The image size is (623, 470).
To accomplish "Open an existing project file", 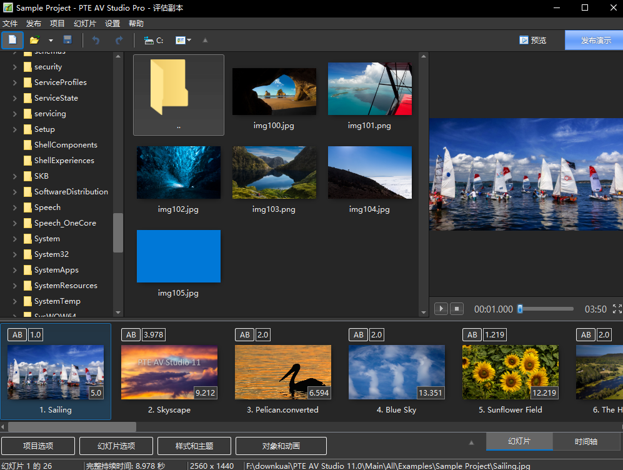I will [36, 40].
